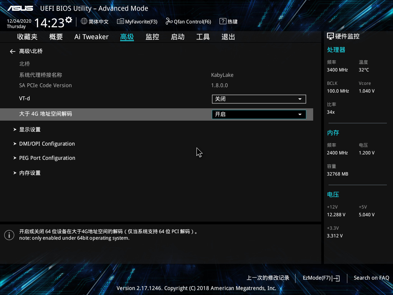This screenshot has width=393, height=295.
Task: Switch to the 监控 tab
Action: pyautogui.click(x=152, y=37)
